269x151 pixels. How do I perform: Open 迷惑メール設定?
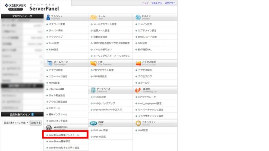(101, 31)
